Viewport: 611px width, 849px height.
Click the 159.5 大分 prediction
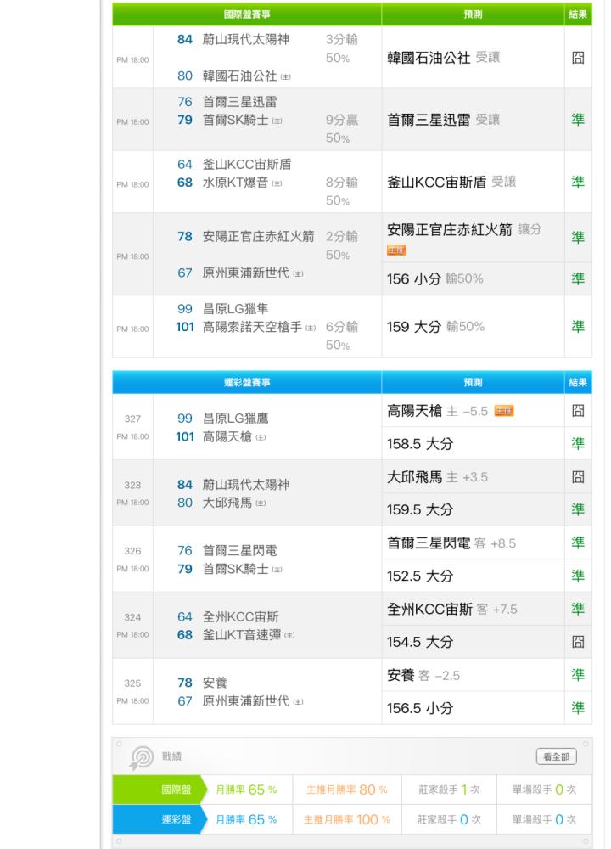pos(419,509)
